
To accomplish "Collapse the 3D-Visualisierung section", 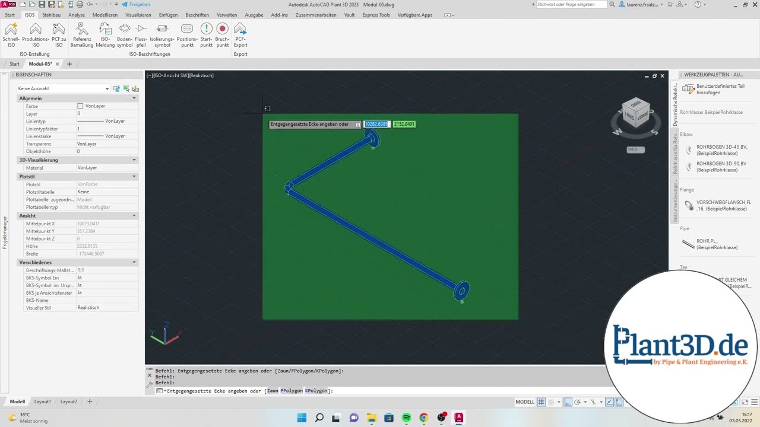I will 134,160.
